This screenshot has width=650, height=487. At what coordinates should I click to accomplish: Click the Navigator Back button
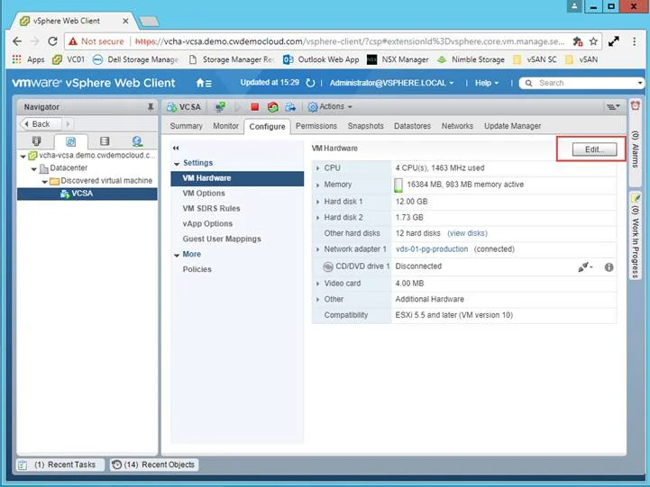click(41, 123)
